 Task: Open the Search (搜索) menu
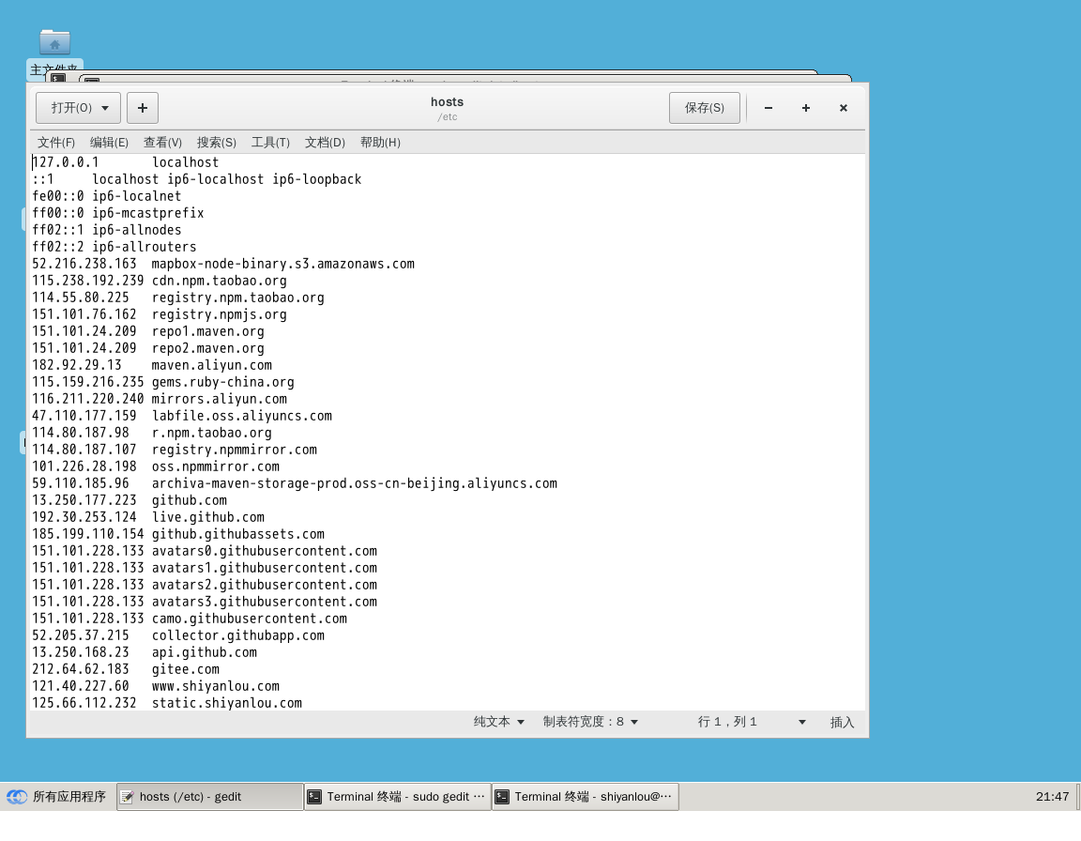click(x=216, y=143)
